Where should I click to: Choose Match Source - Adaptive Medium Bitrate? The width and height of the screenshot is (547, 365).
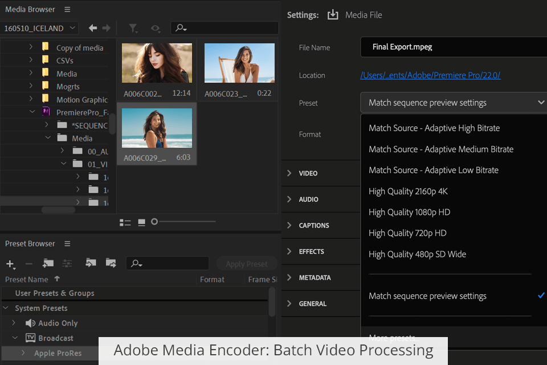441,149
